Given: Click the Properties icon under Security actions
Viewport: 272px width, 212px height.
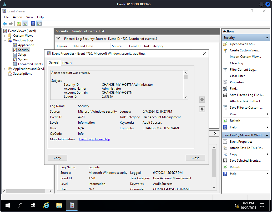Looking at the screenshot, I should click(225, 82).
